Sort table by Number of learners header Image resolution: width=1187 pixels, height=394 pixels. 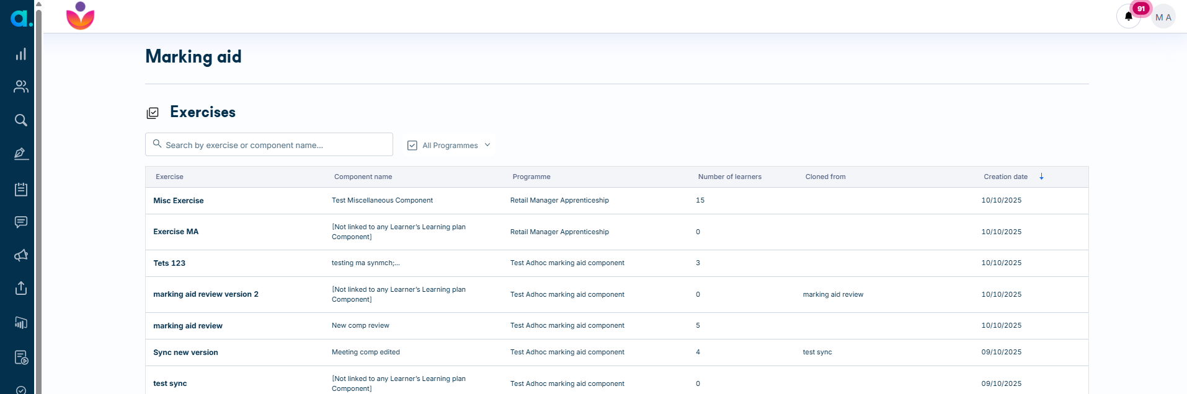(729, 177)
